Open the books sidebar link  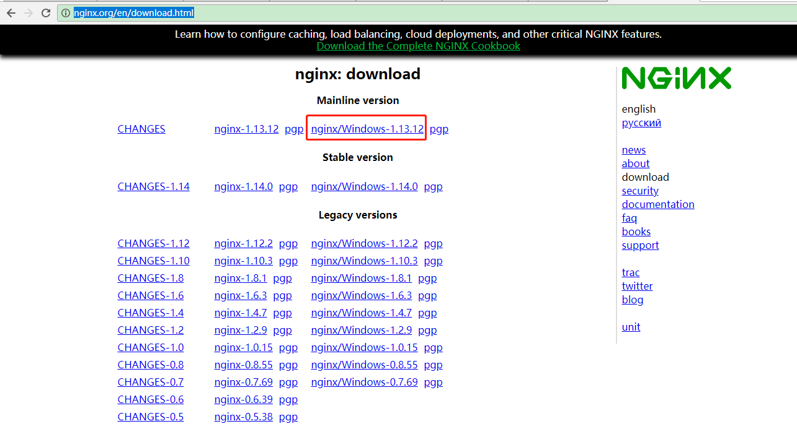[636, 232]
